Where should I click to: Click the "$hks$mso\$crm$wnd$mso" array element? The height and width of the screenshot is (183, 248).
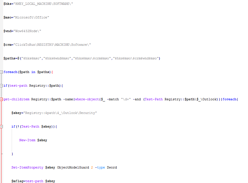[x=136, y=58]
